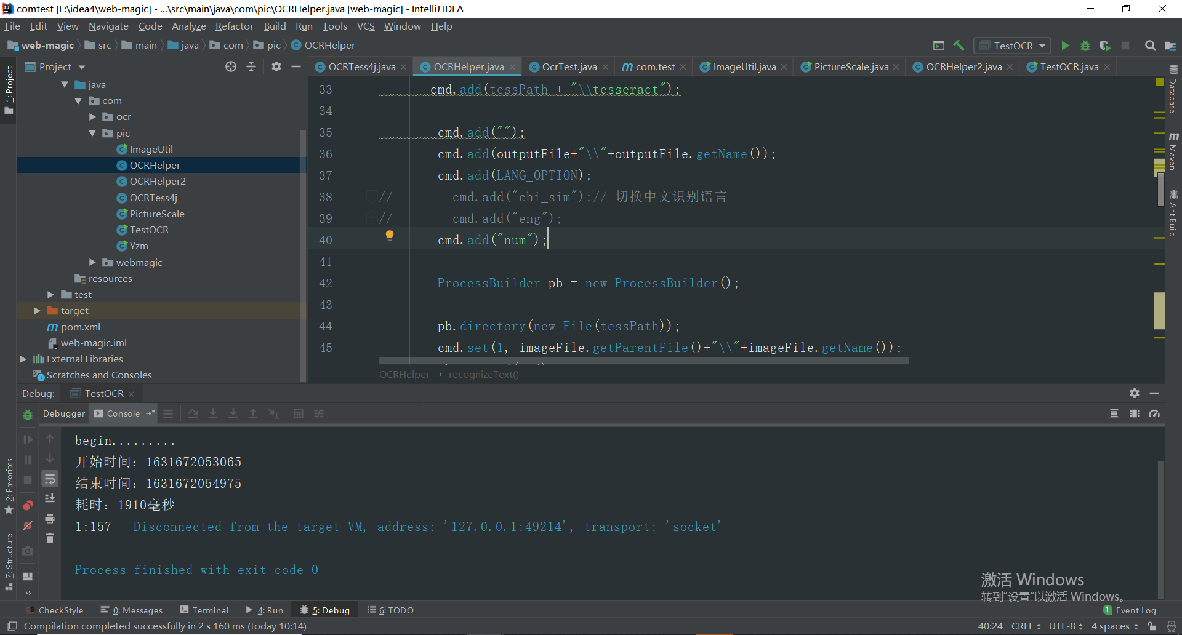1182x635 pixels.
Task: Open the VCS menu
Action: click(366, 26)
